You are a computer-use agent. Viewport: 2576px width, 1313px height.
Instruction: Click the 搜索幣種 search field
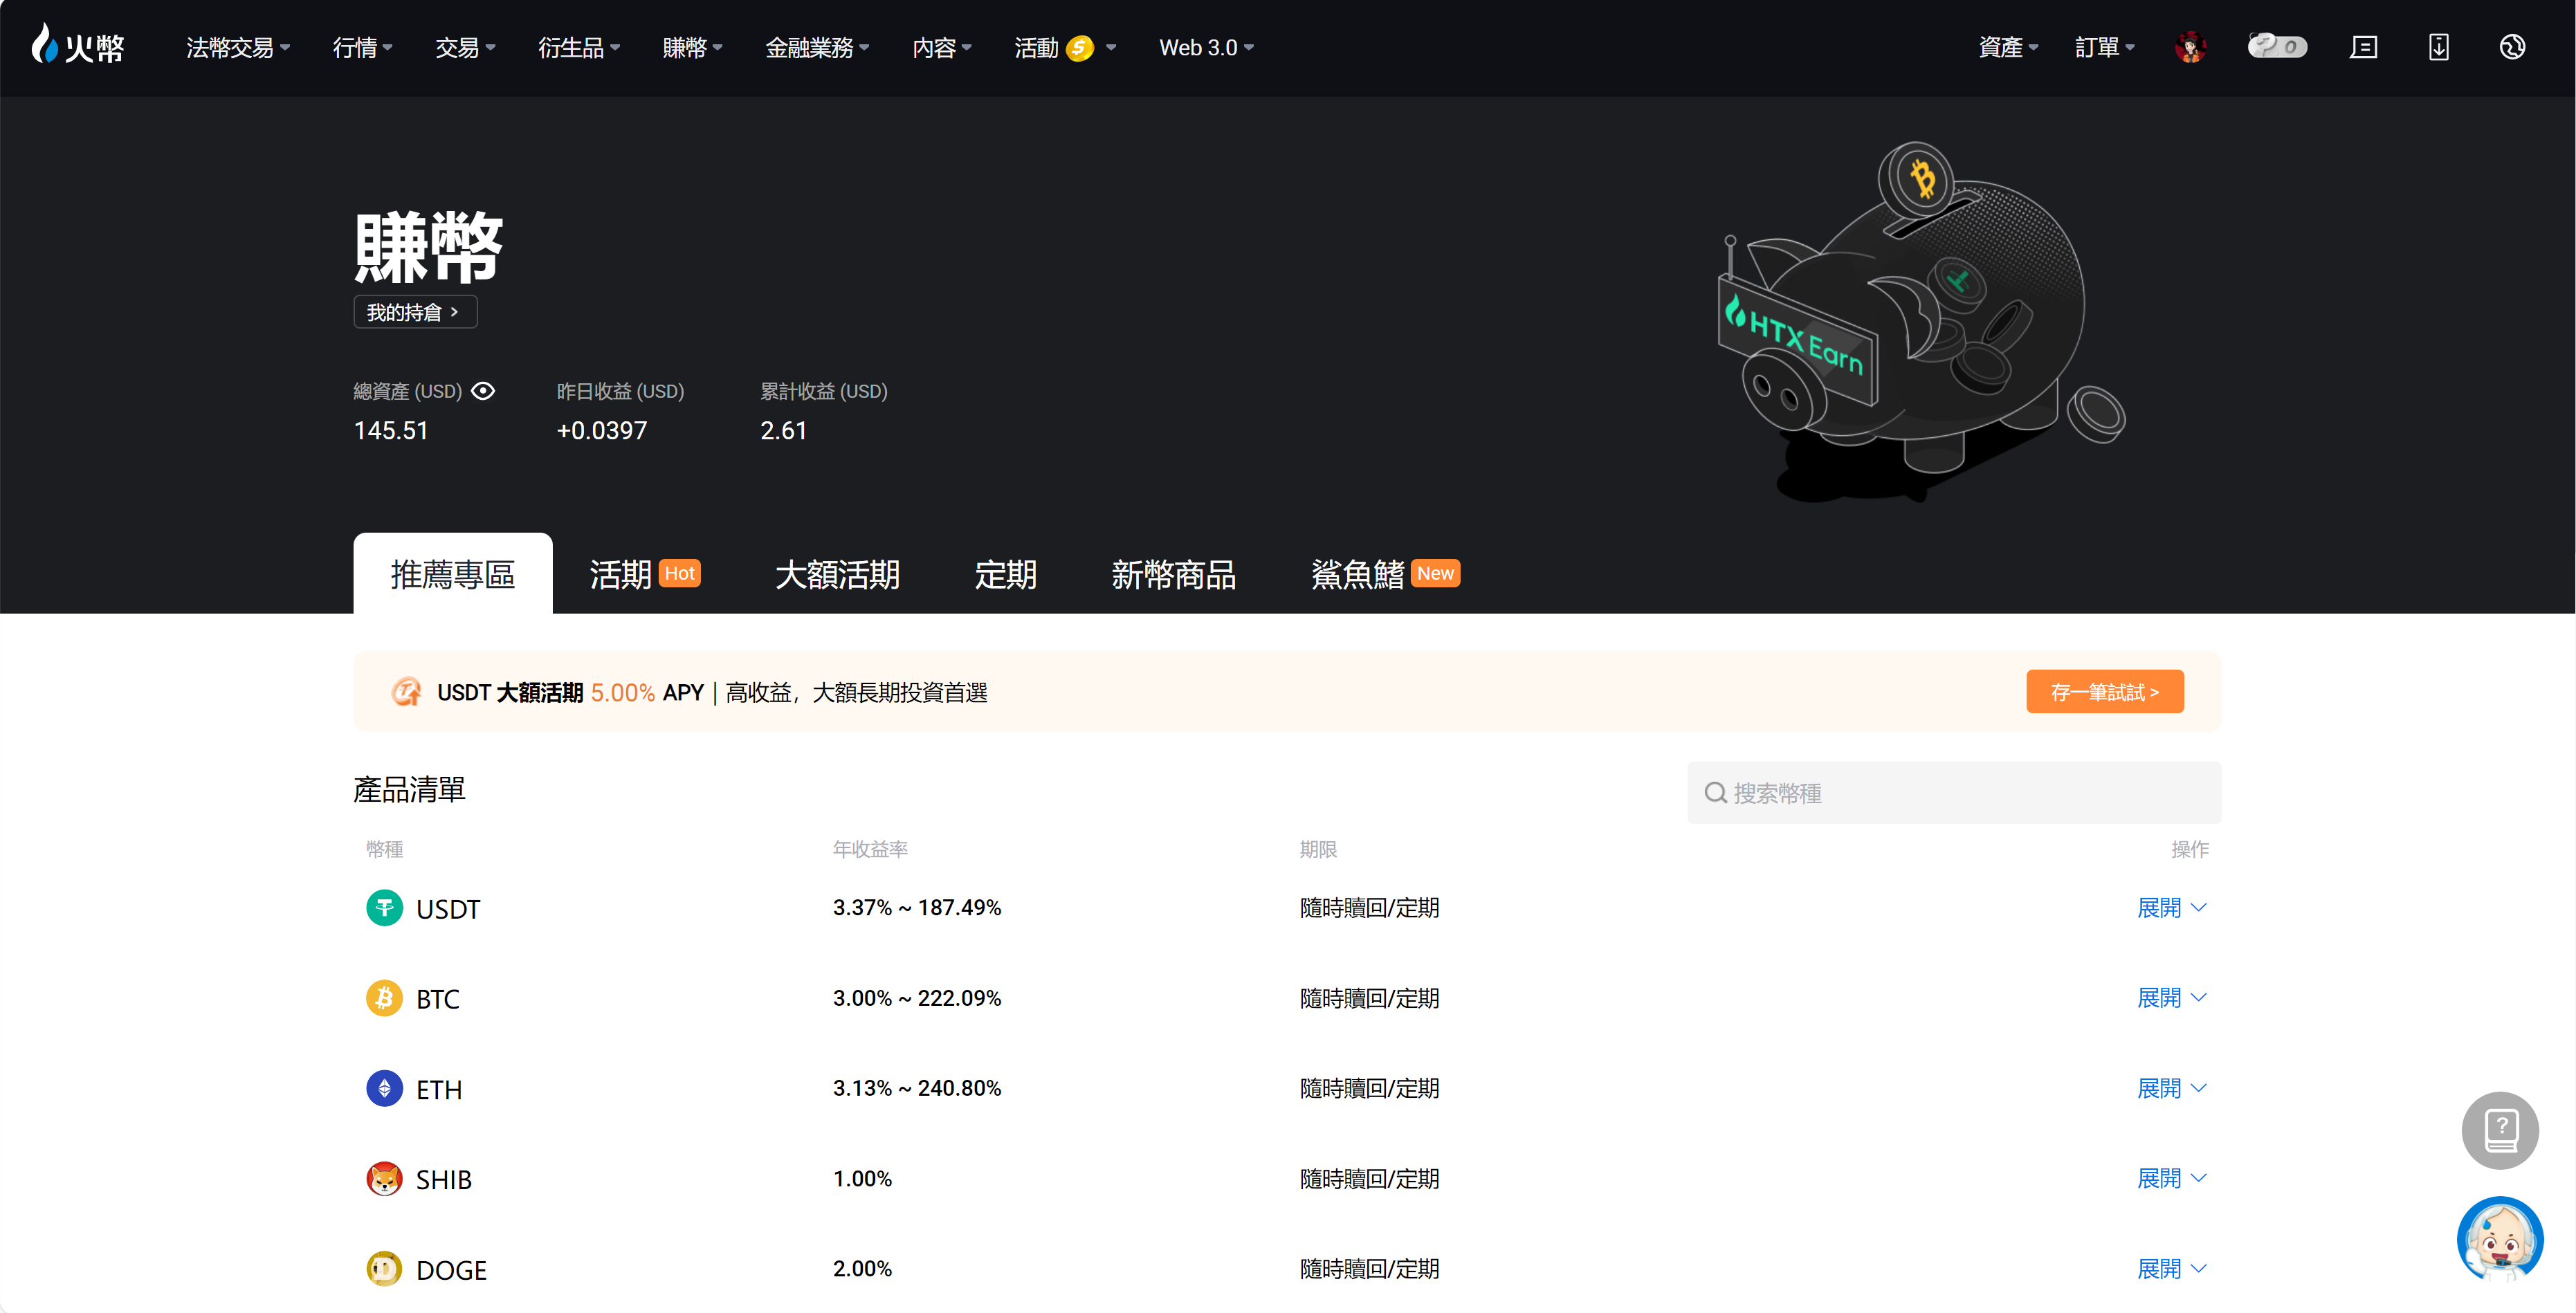click(1953, 793)
